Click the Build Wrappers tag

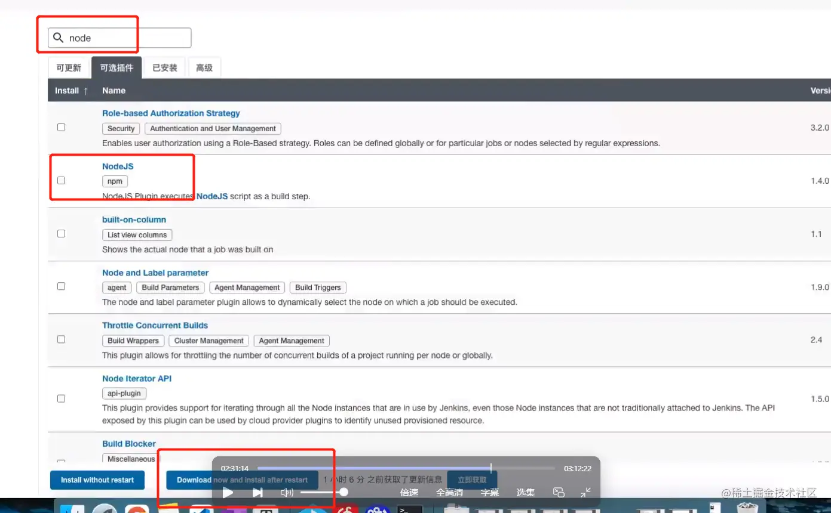[x=133, y=341]
